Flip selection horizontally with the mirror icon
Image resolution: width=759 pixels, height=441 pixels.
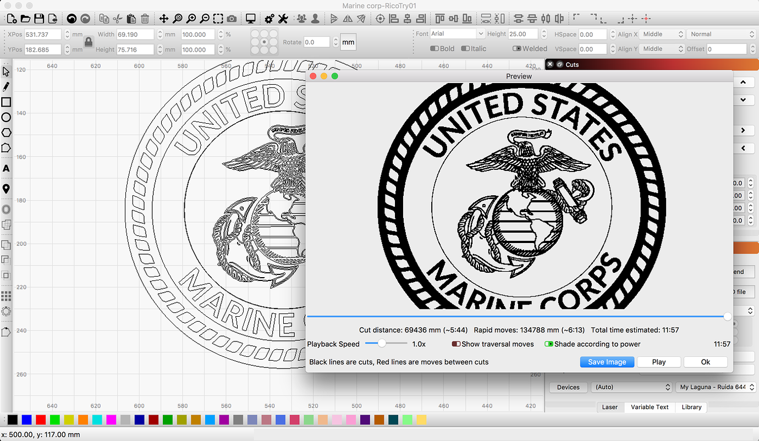(x=348, y=19)
